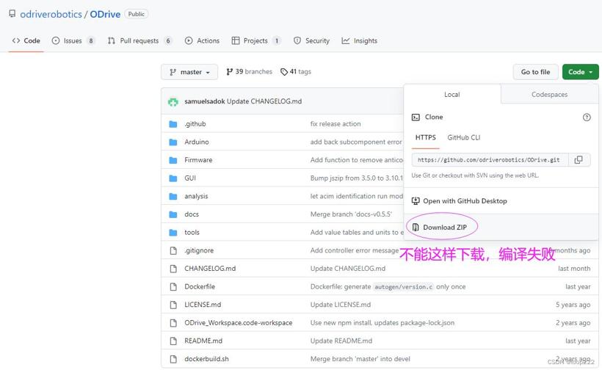Click the LICENSE.md file icon
This screenshot has height=370, width=602.
[173, 305]
